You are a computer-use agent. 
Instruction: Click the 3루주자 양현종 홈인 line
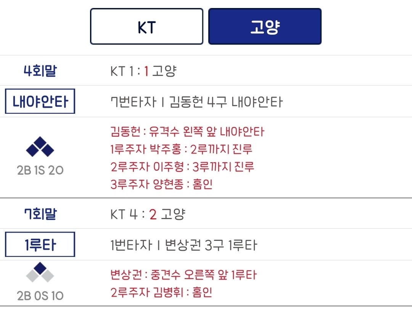point(161,184)
